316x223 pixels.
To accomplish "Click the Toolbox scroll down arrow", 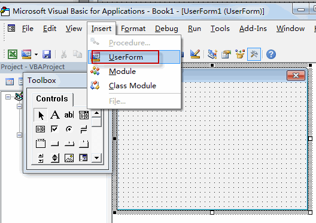I will (96, 158).
